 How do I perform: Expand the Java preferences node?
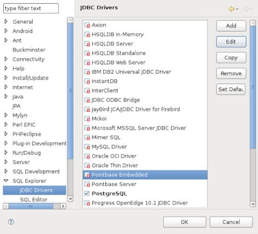pos(6,96)
